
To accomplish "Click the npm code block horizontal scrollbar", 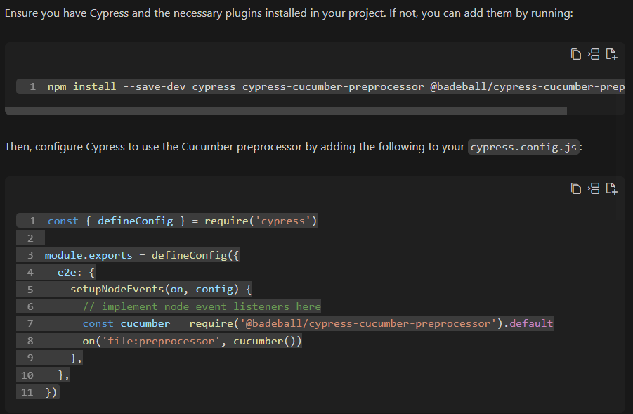I will 286,111.
